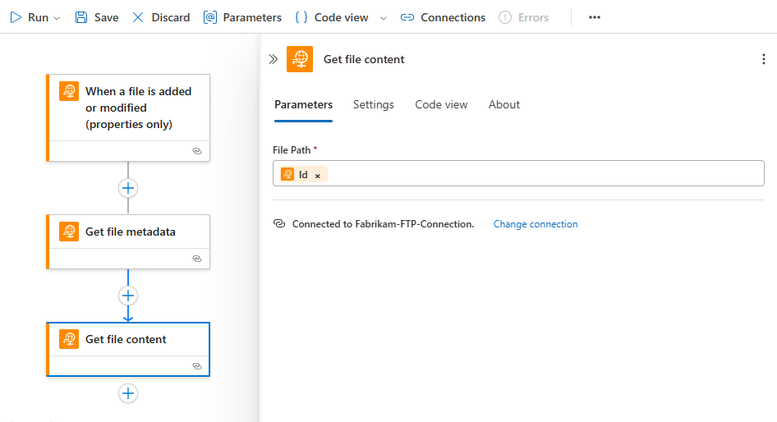Click inside the File Path field
The width and height of the screenshot is (777, 422).
tap(542, 174)
